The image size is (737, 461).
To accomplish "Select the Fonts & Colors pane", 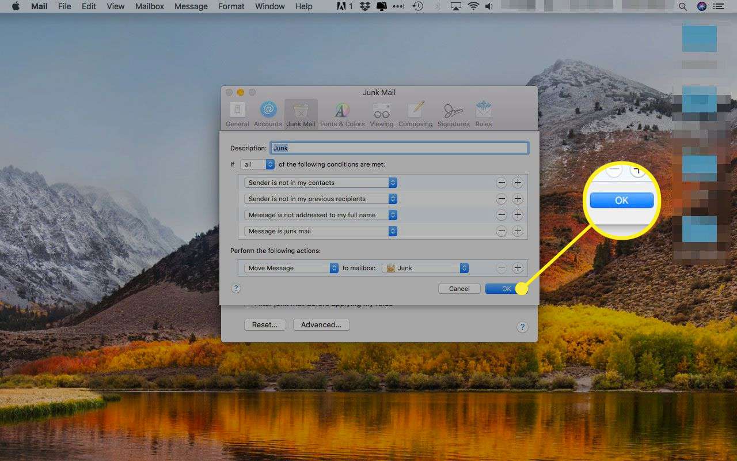I will pyautogui.click(x=342, y=114).
